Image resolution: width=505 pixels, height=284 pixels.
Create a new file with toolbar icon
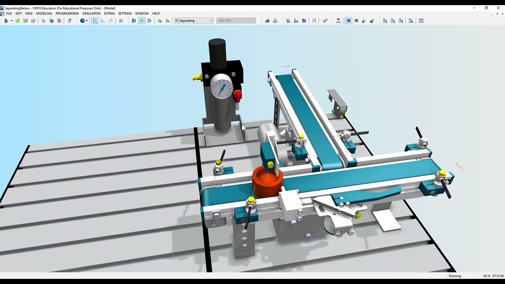(x=6, y=21)
